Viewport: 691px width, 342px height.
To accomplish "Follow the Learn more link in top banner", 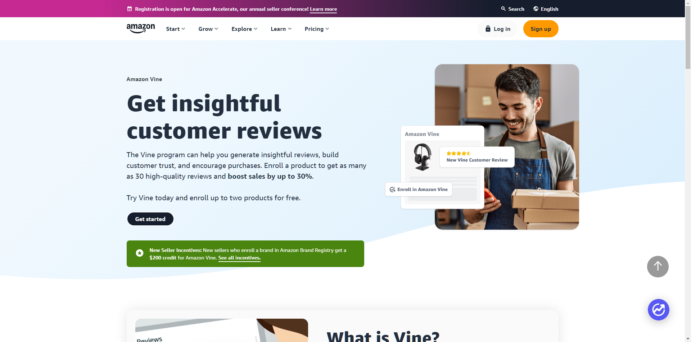I will 323,9.
